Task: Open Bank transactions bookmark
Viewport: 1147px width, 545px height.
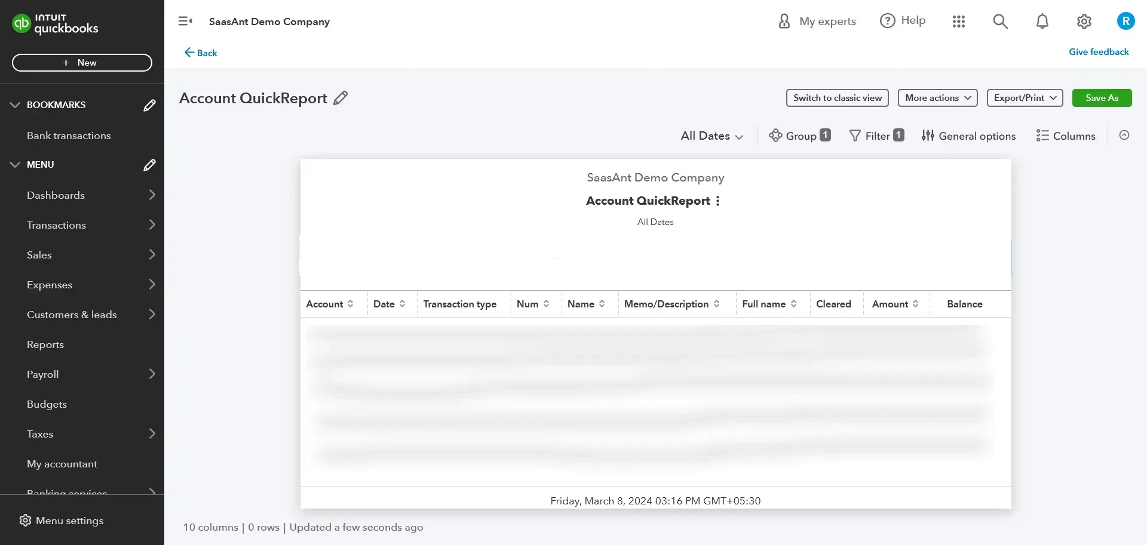Action: tap(69, 136)
